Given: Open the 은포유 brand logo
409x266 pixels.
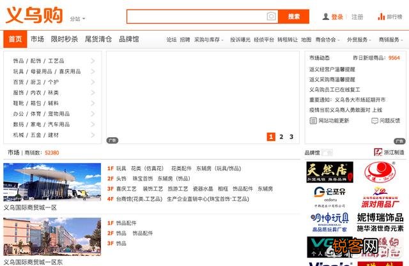Looking at the screenshot, I should tap(330, 196).
